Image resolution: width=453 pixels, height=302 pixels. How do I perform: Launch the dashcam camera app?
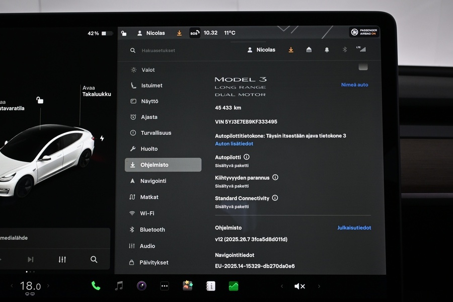[x=141, y=286]
